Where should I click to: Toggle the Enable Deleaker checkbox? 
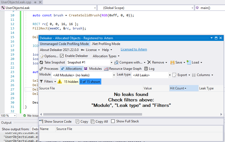click(x=62, y=56)
